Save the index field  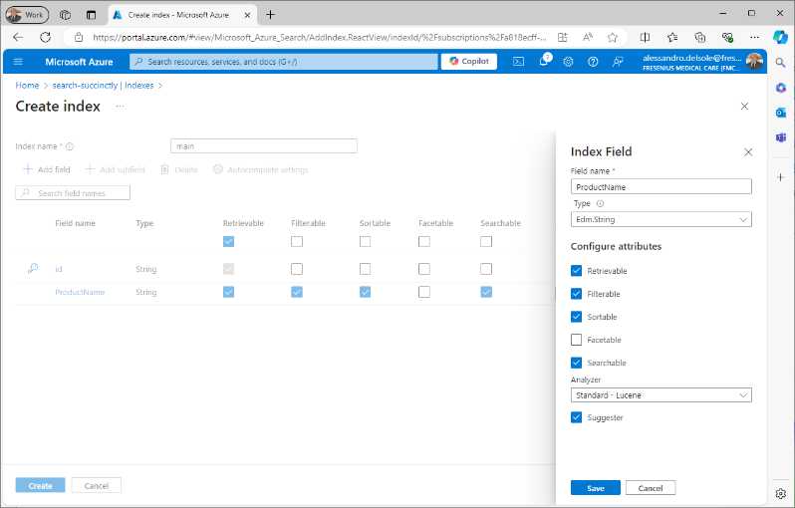(x=595, y=488)
